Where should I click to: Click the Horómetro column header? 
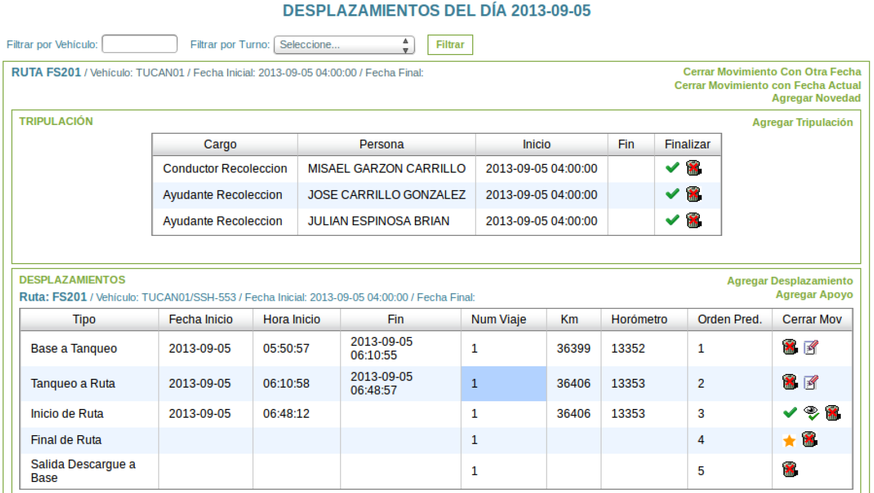click(644, 319)
